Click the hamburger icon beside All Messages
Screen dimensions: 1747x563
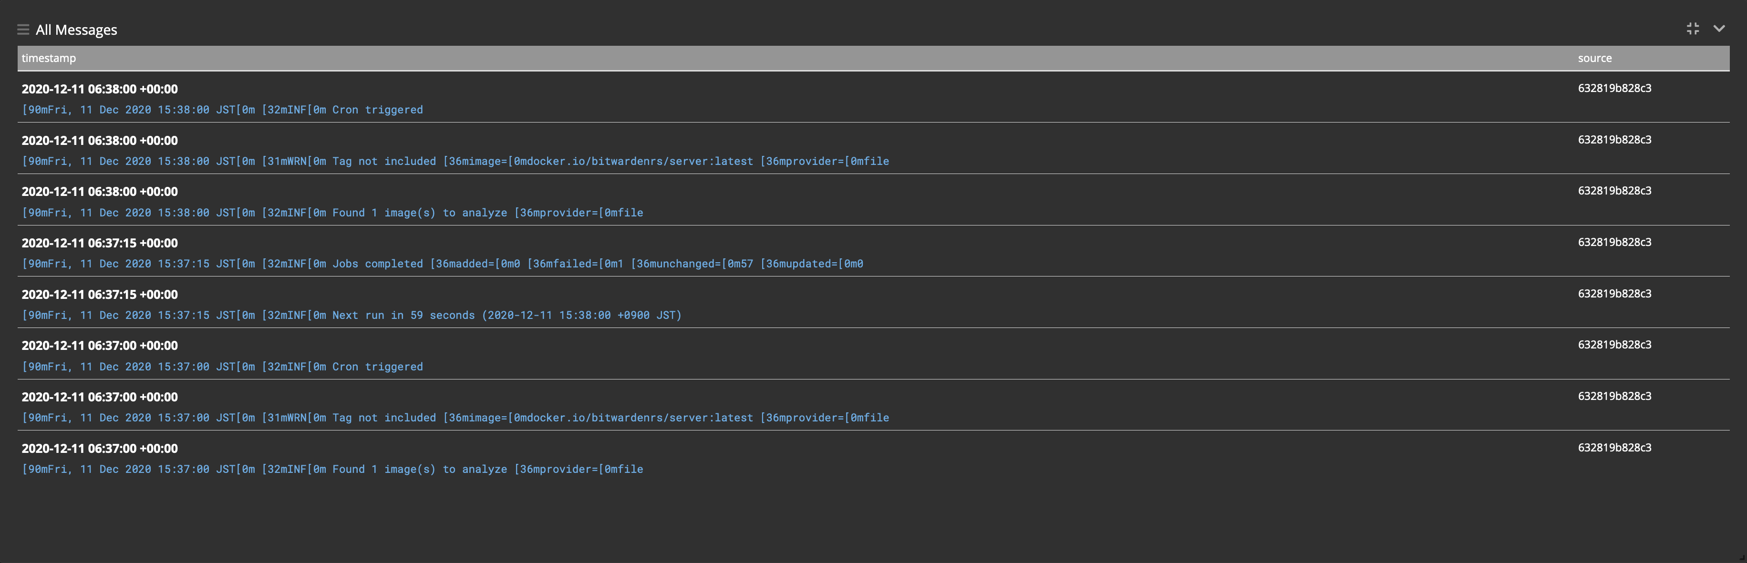pyautogui.click(x=23, y=29)
